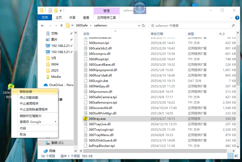
Task: Open recent locations dropdown arrow
Action: pyautogui.click(x=56, y=26)
